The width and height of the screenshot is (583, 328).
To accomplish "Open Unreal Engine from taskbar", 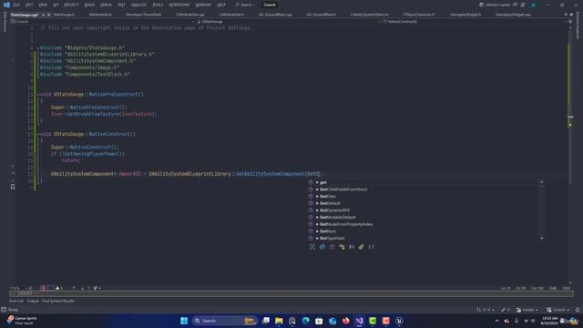I will pos(399,321).
